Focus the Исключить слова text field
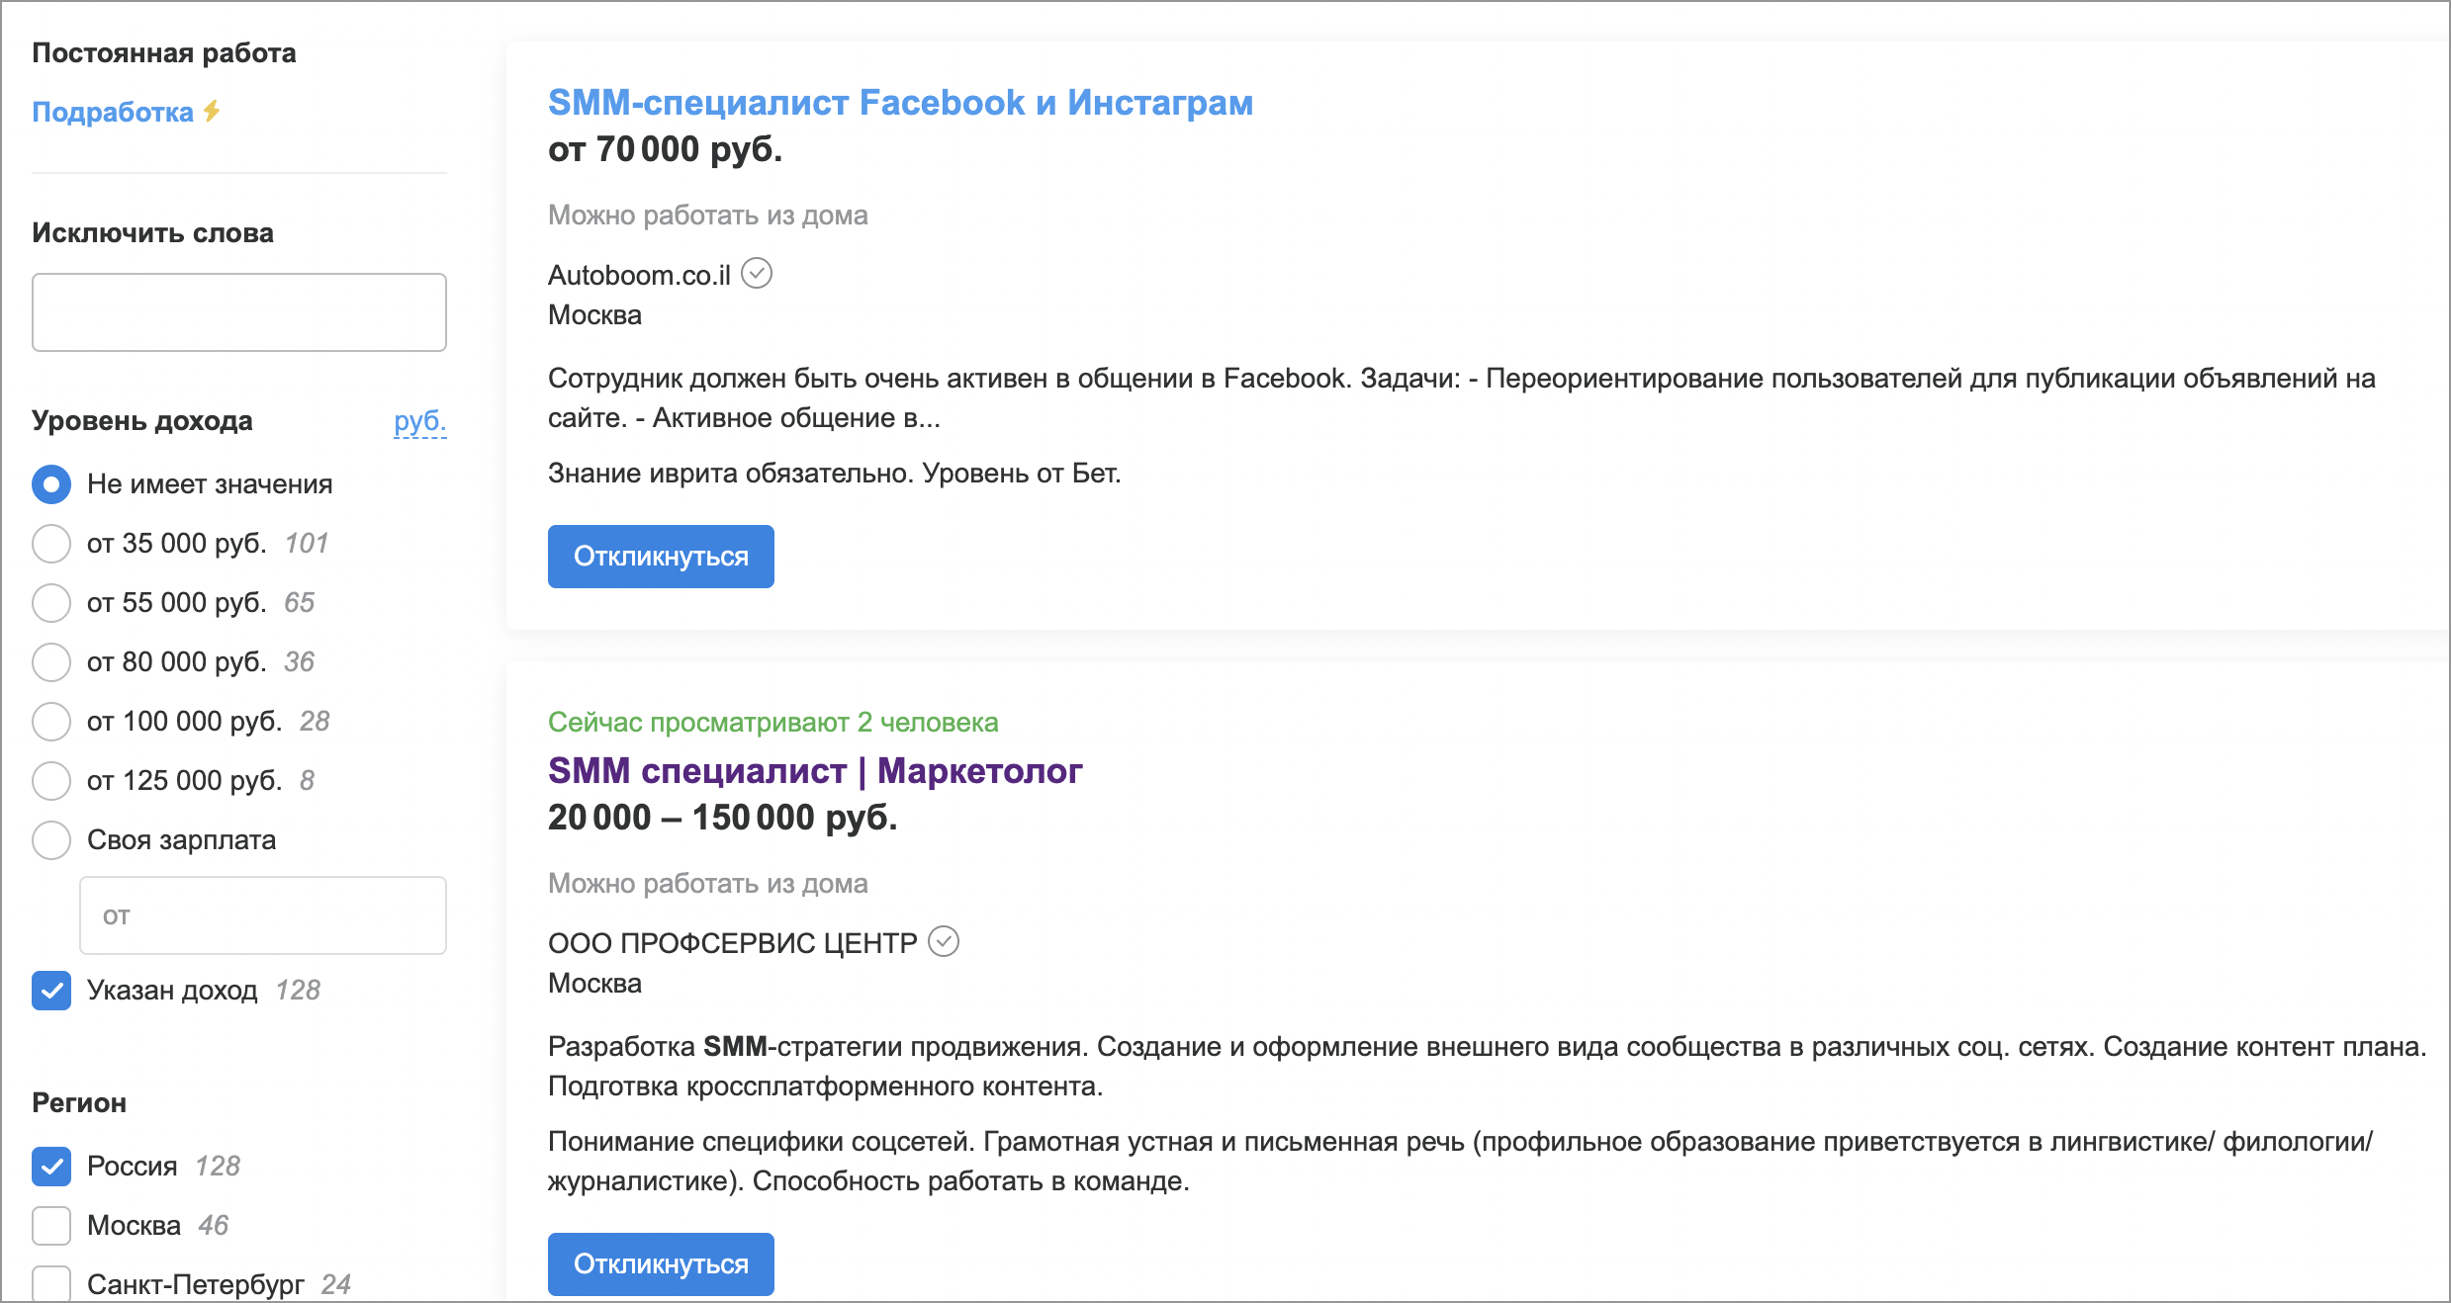 [x=239, y=312]
